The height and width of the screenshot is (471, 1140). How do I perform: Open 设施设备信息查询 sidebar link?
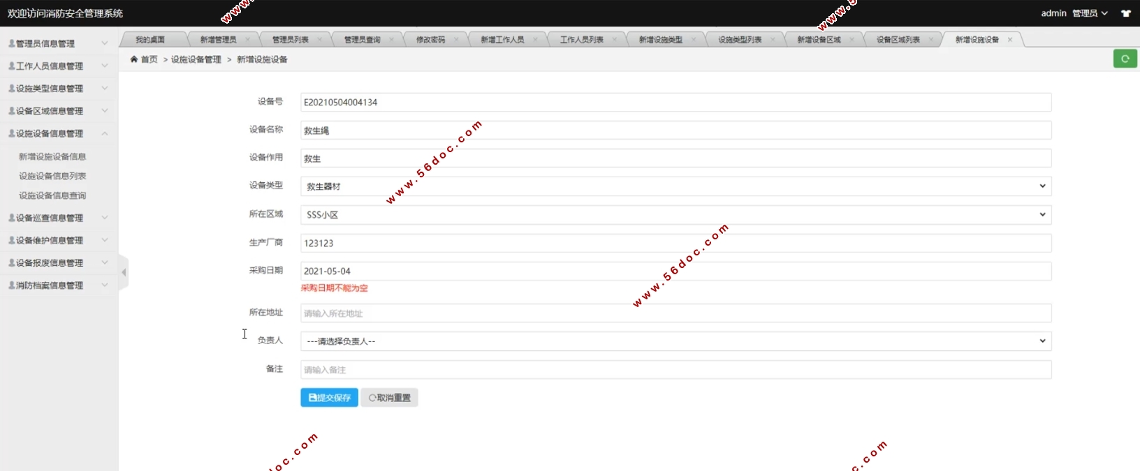pos(52,195)
